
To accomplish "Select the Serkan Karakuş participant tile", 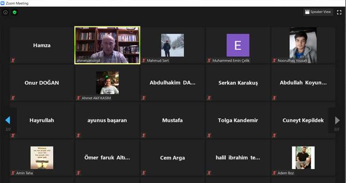I will pos(238,83).
